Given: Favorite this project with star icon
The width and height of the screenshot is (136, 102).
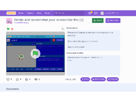Looking at the screenshot, I should click(x=17, y=79).
